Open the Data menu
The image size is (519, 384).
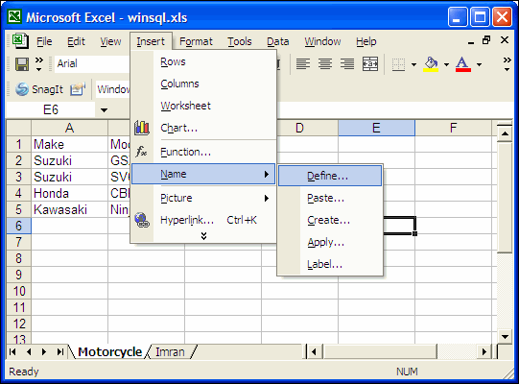[278, 41]
